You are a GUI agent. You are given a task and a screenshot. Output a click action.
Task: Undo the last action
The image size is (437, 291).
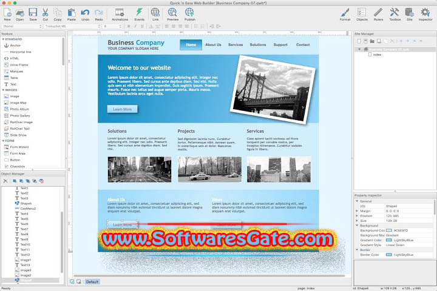pos(86,14)
